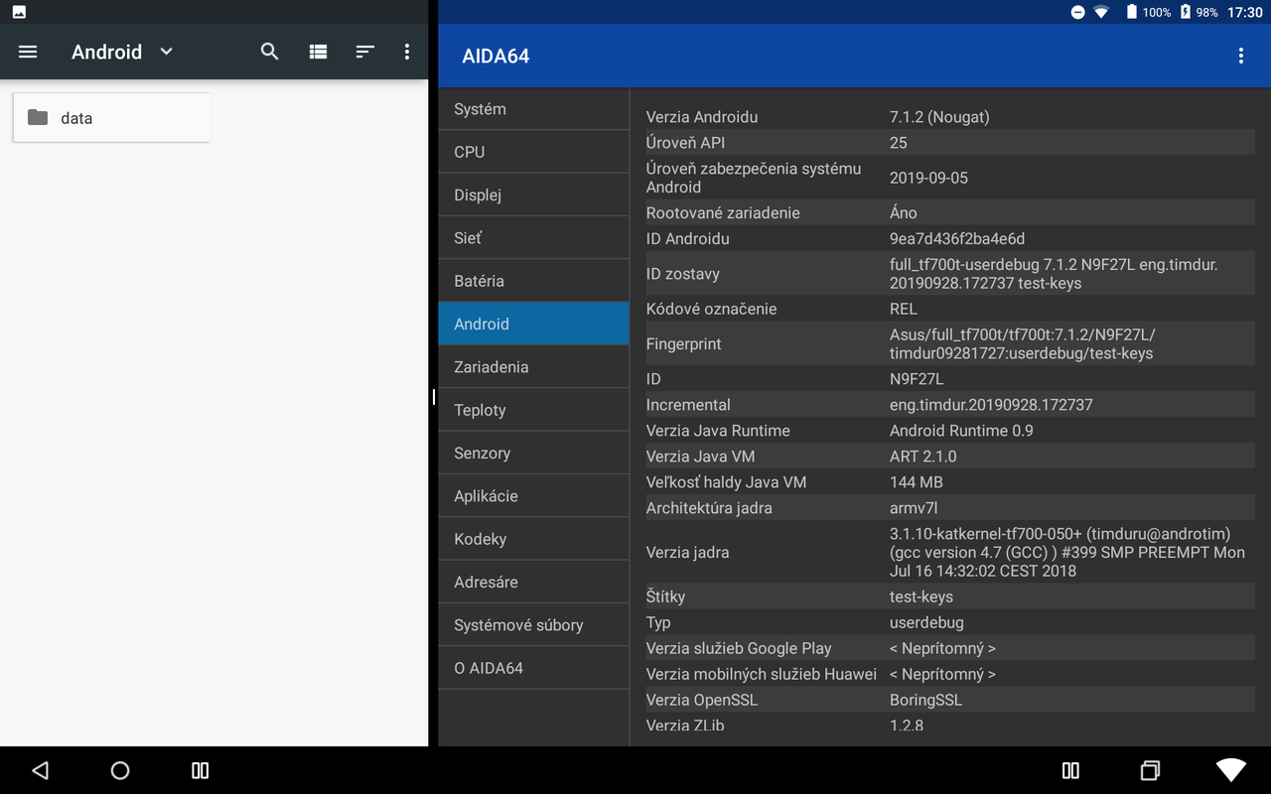Open the Teploty section

tap(534, 410)
